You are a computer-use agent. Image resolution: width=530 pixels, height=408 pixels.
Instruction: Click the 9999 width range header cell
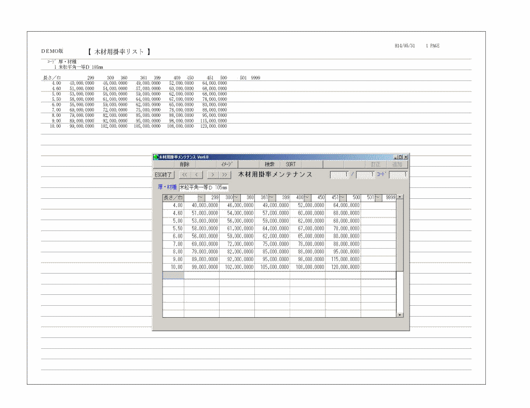click(x=388, y=197)
